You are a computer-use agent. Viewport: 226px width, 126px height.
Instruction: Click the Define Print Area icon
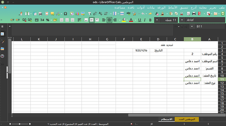[x=40, y=14]
